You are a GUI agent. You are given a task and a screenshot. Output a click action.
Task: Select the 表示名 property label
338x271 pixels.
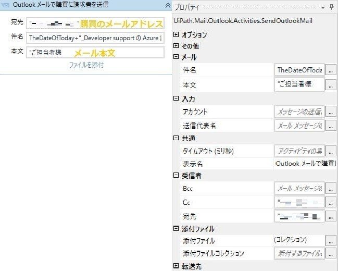pyautogui.click(x=193, y=164)
